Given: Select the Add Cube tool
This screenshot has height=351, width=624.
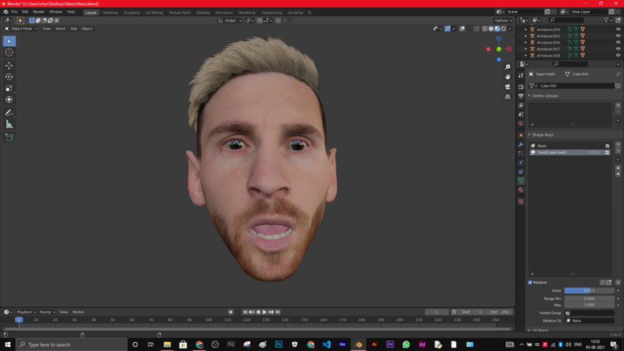Looking at the screenshot, I should (9, 138).
